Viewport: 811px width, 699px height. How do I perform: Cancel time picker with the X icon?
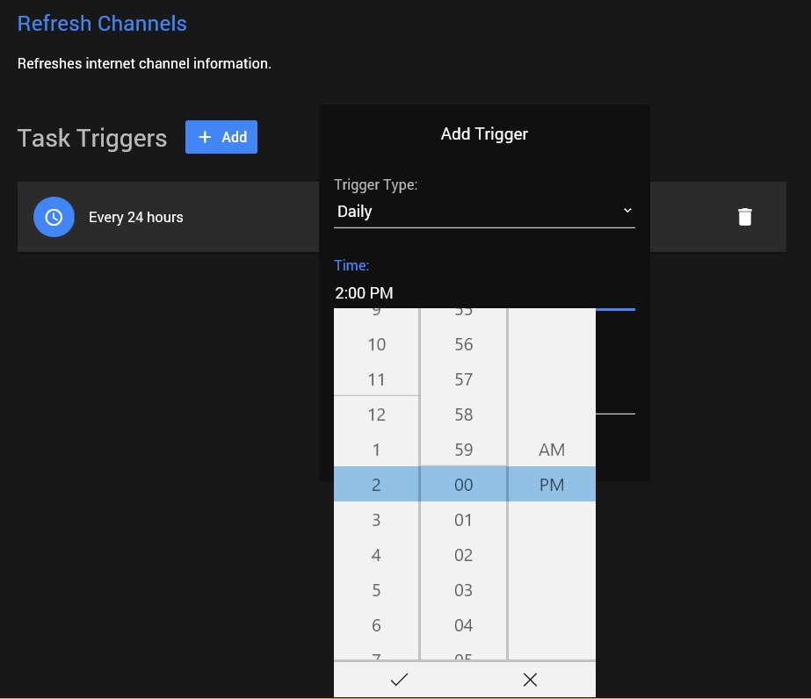[530, 679]
